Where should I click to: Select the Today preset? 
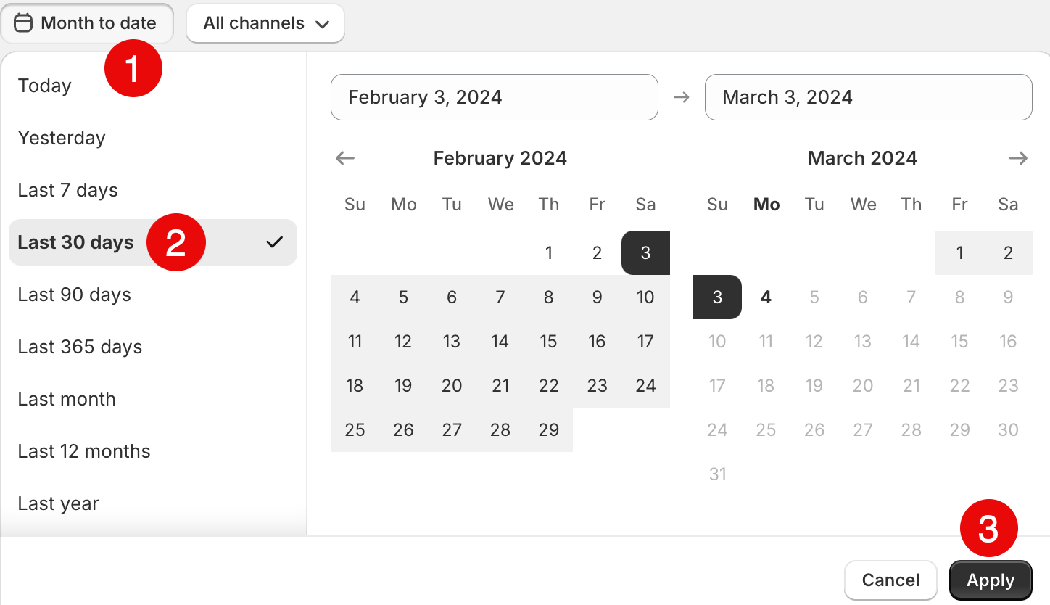(44, 85)
